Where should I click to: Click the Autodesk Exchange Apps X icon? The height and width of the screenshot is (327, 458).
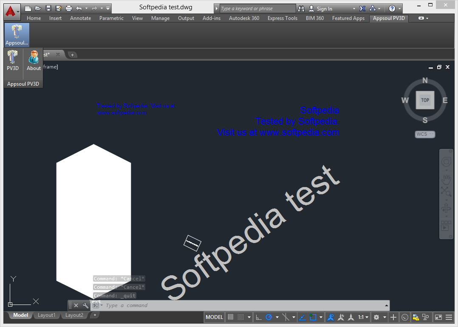(x=362, y=9)
